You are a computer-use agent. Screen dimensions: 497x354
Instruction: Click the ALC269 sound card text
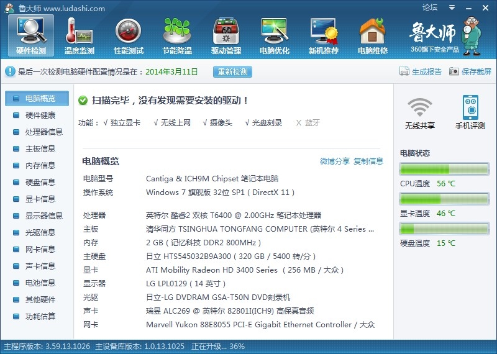coord(230,311)
